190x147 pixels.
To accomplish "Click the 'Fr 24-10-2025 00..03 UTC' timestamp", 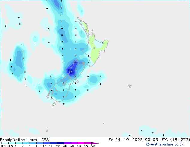I will (139, 140).
